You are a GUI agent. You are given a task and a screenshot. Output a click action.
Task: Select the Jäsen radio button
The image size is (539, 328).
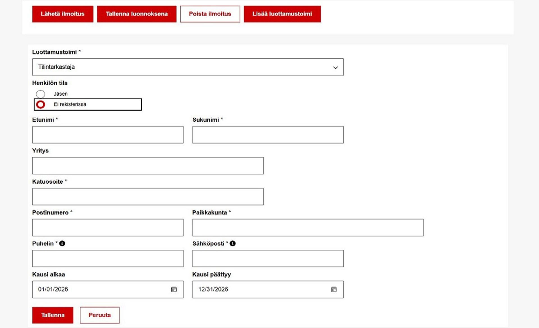click(41, 94)
